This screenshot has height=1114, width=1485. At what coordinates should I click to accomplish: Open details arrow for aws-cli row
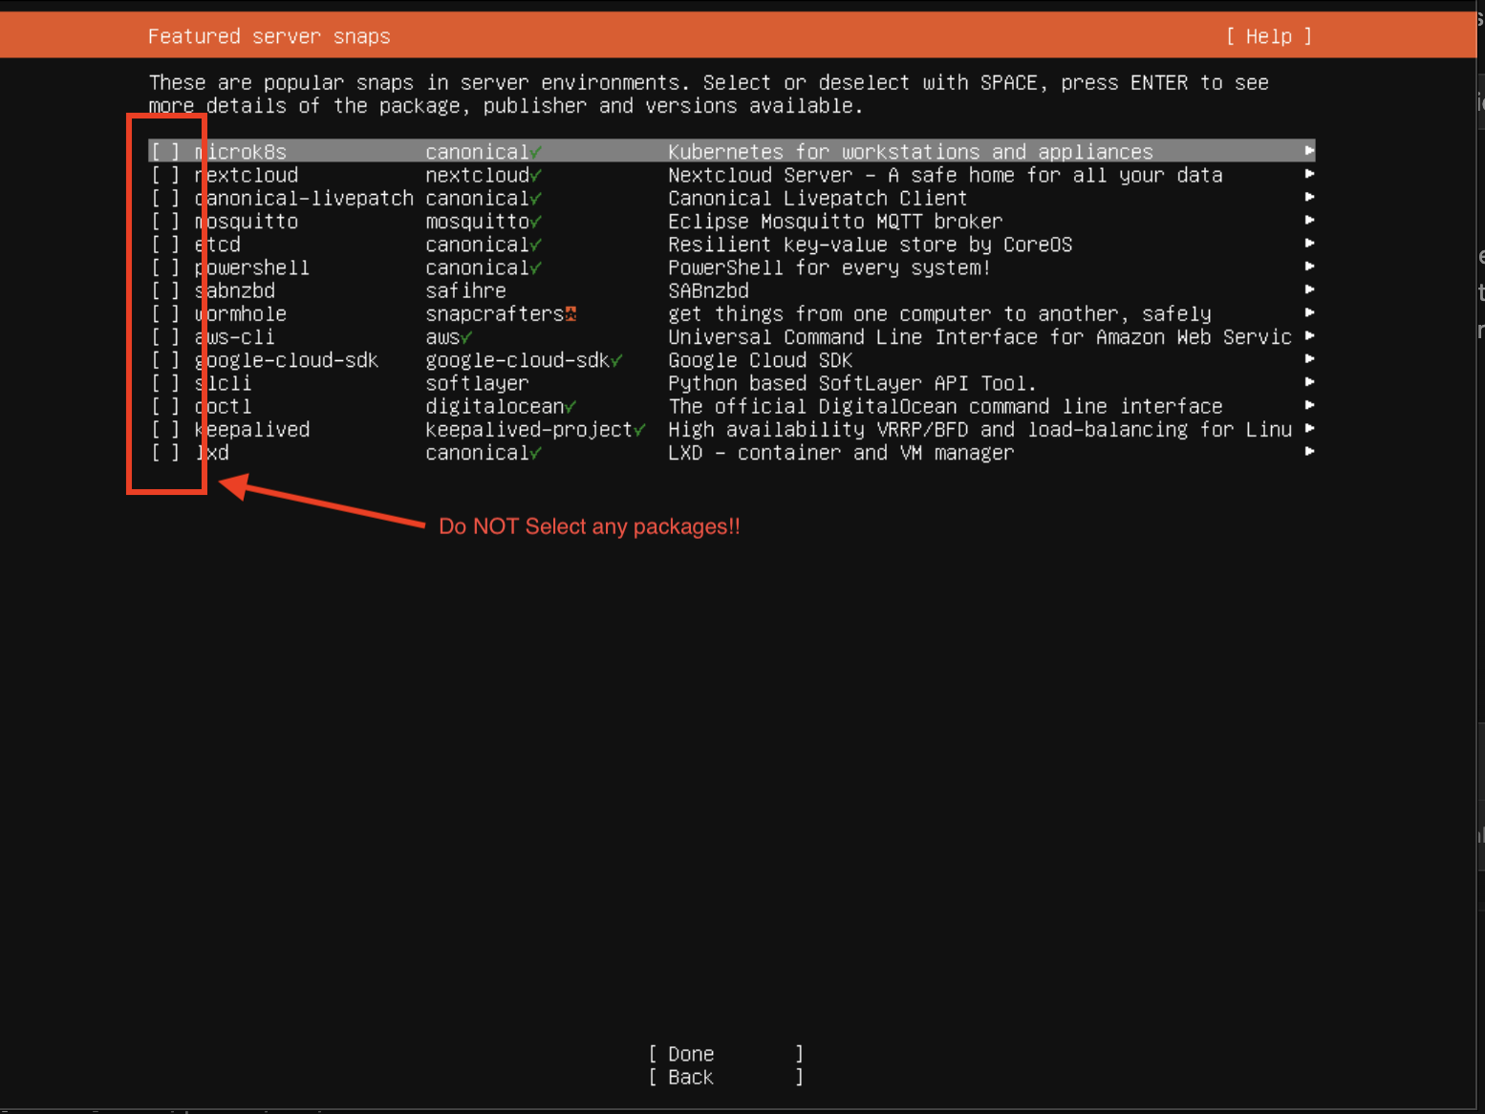click(1309, 336)
